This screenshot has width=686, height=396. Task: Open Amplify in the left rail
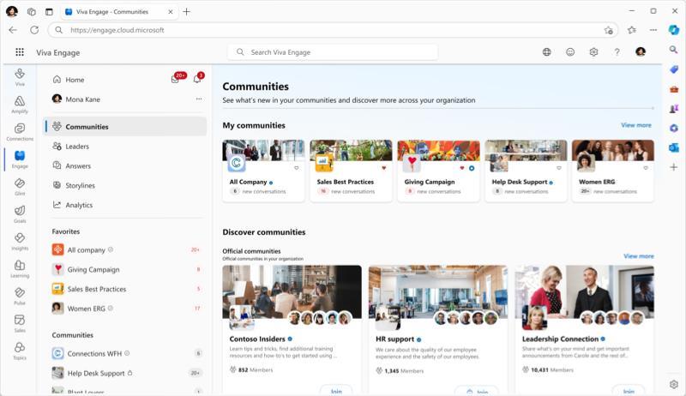pos(20,105)
